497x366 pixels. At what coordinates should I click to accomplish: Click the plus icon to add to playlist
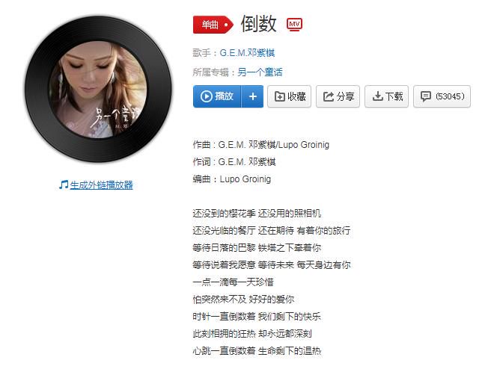pyautogui.click(x=253, y=96)
